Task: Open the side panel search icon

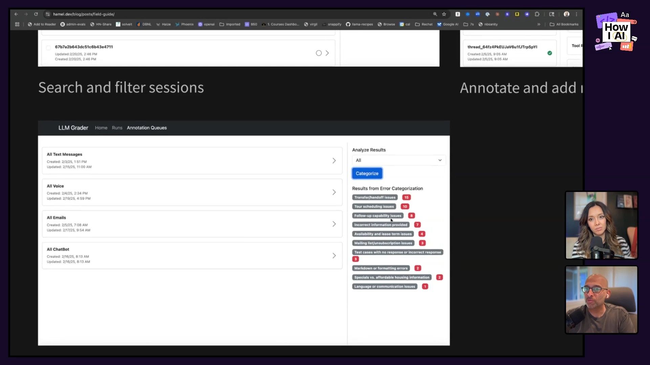Action: pos(551,14)
